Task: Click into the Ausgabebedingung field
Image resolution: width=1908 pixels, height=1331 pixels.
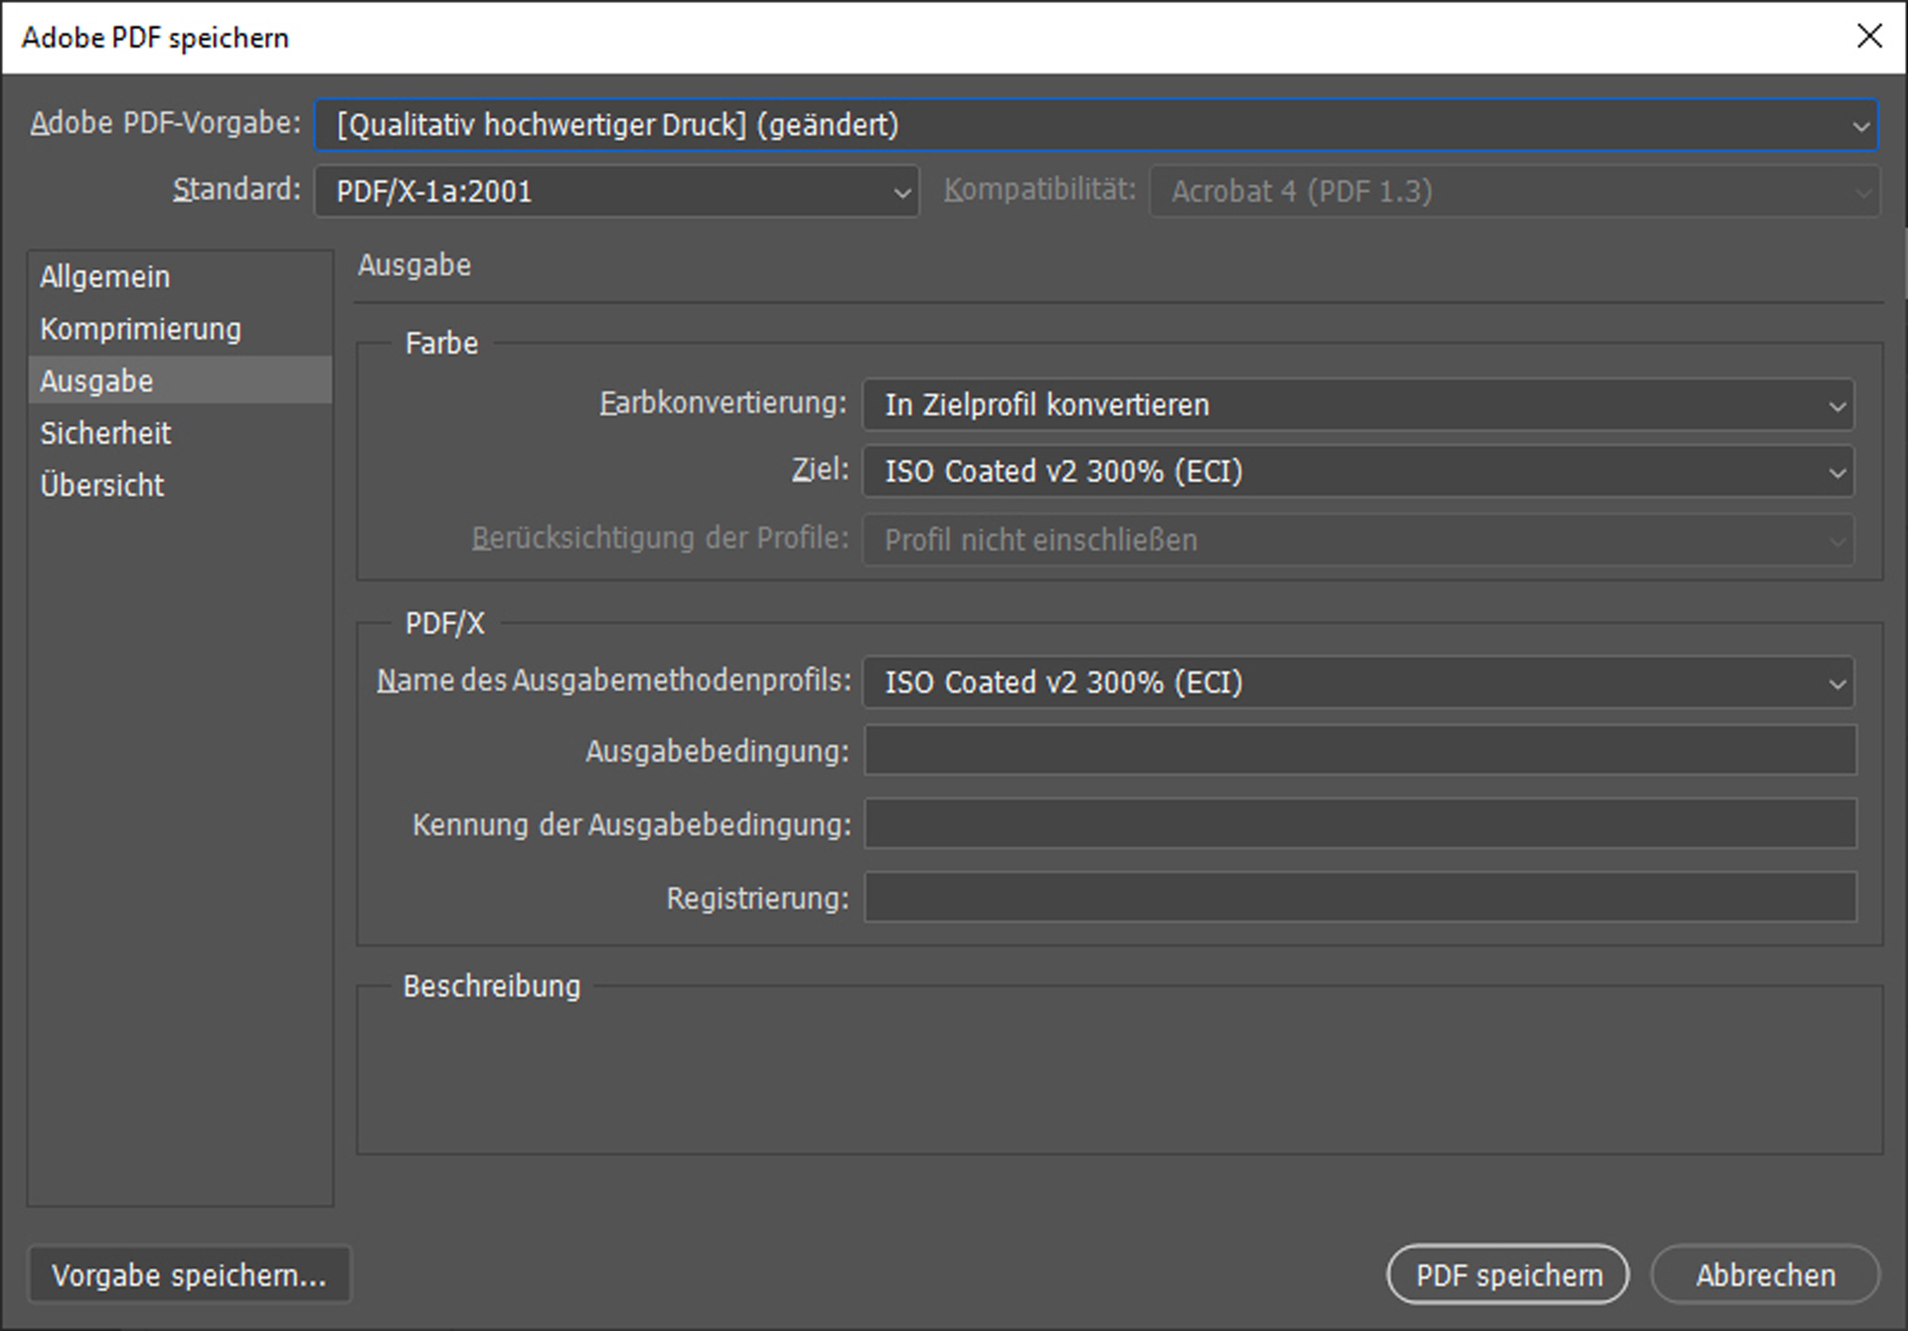Action: click(1360, 750)
